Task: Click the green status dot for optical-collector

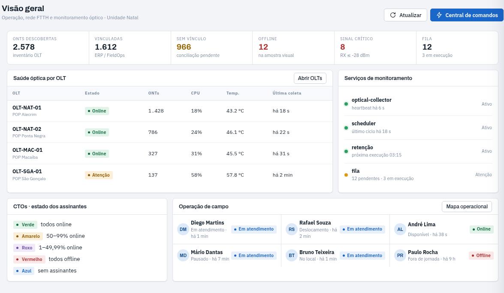Action: click(x=346, y=104)
